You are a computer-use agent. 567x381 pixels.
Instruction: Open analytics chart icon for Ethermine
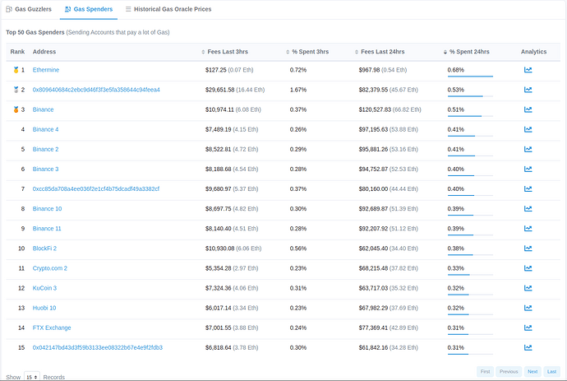(528, 70)
